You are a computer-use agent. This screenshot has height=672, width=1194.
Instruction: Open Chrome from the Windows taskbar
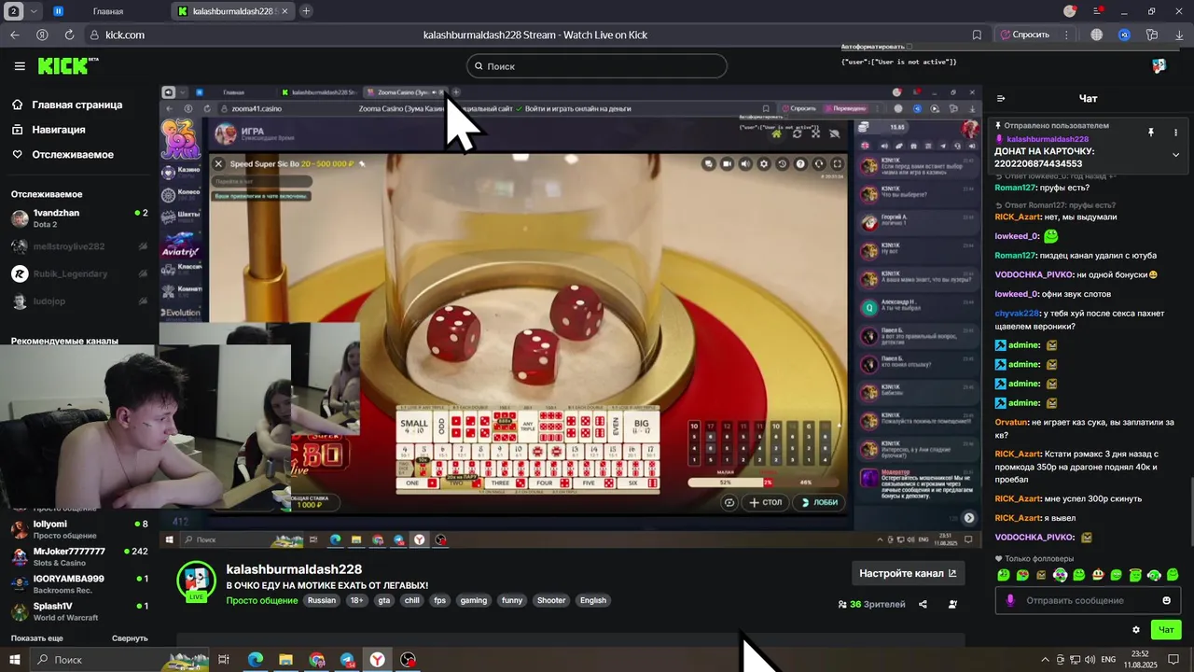coord(317,660)
